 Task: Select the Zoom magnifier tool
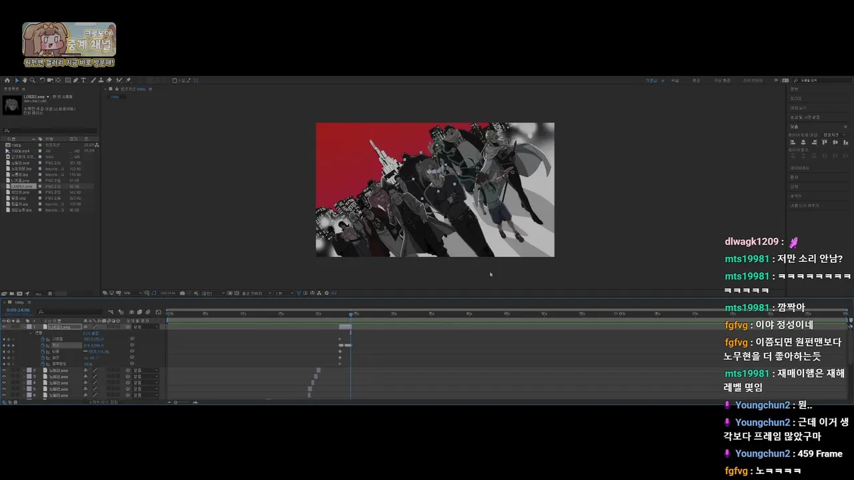33,80
